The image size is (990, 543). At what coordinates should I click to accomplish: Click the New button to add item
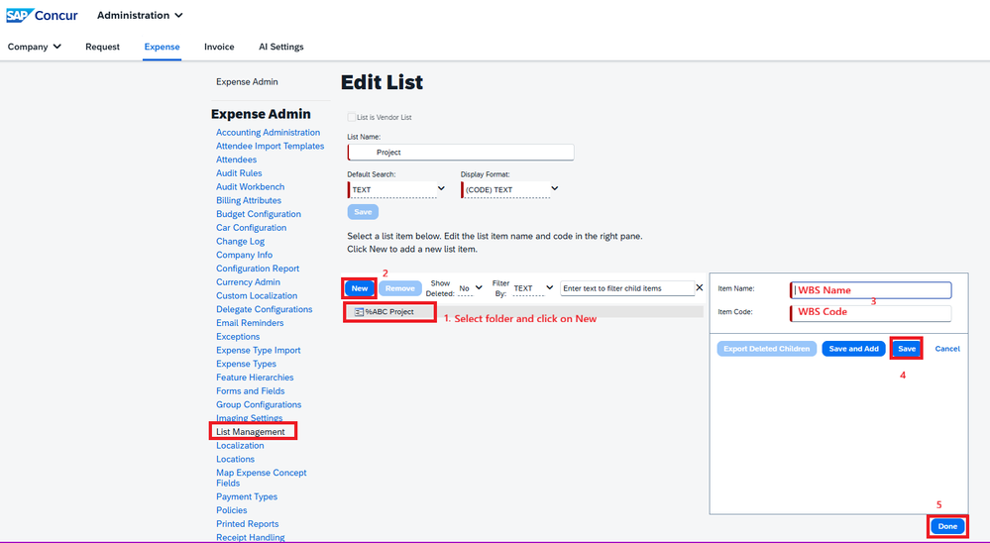click(x=360, y=288)
